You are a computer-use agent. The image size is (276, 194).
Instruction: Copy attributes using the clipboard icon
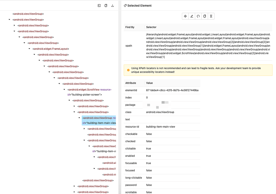click(205, 16)
